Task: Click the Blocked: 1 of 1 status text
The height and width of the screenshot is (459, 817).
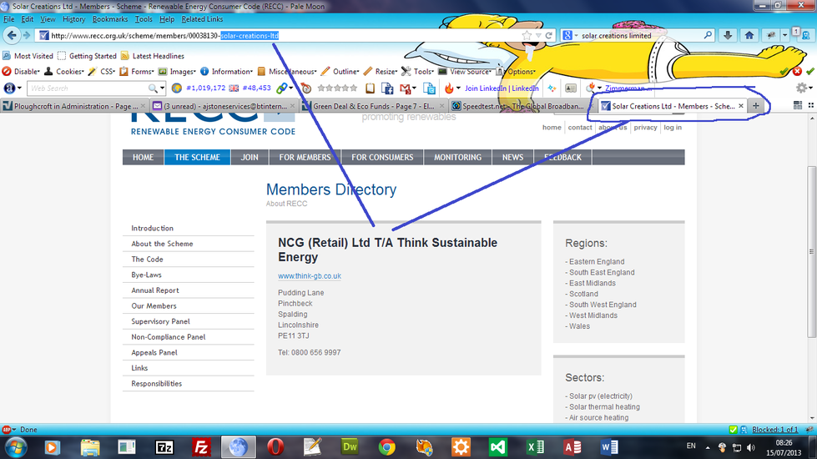Action: (774, 429)
